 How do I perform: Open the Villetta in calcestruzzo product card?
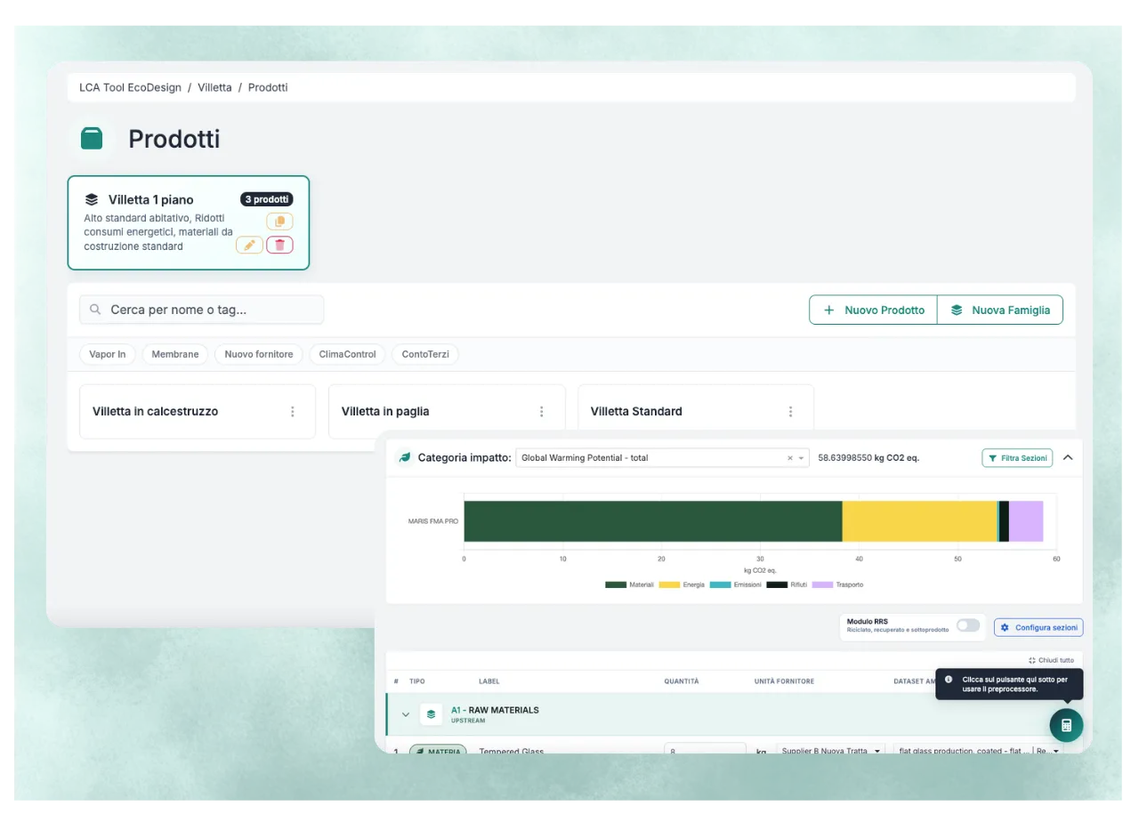pos(198,412)
